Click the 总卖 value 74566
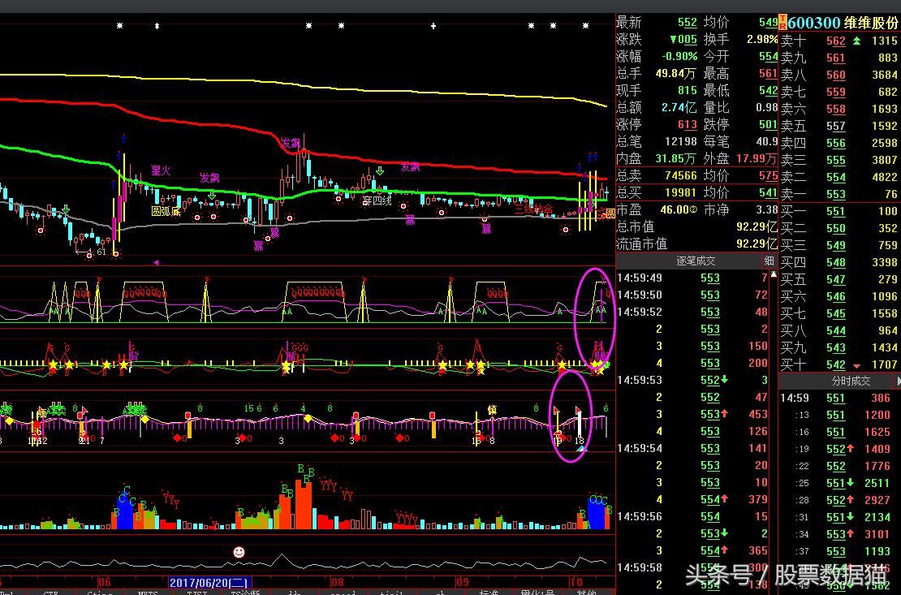Viewport: 901px width, 595px height. tap(680, 175)
